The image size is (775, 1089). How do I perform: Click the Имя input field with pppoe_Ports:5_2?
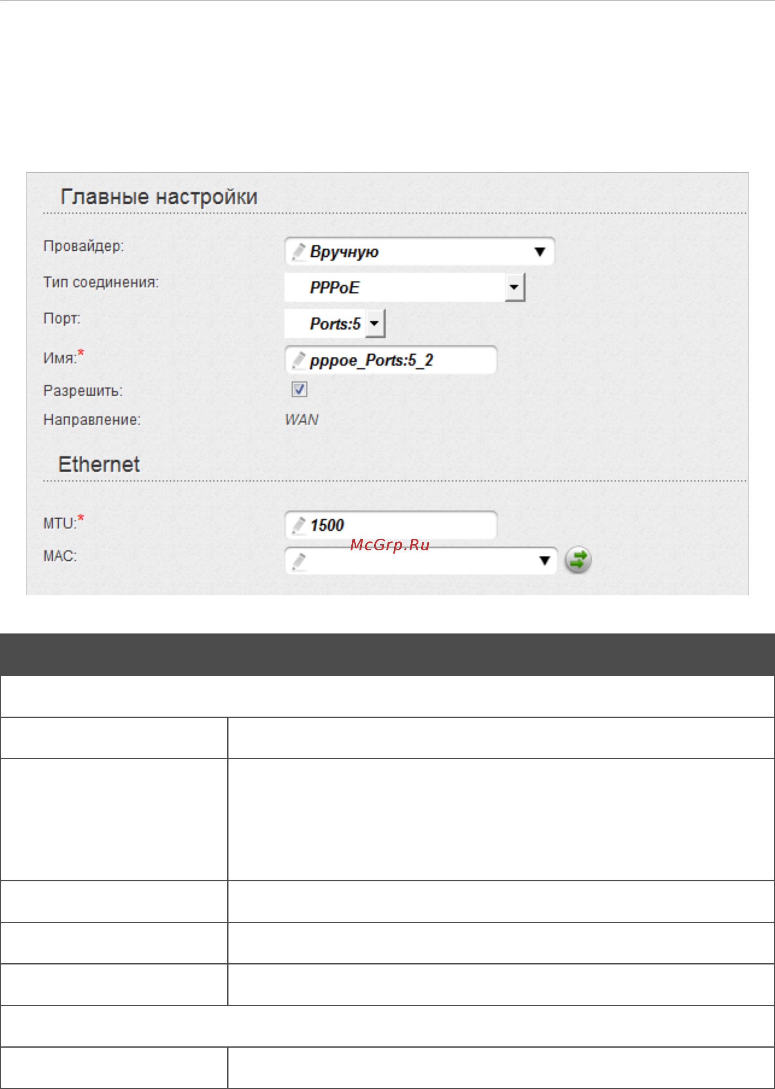click(x=391, y=360)
